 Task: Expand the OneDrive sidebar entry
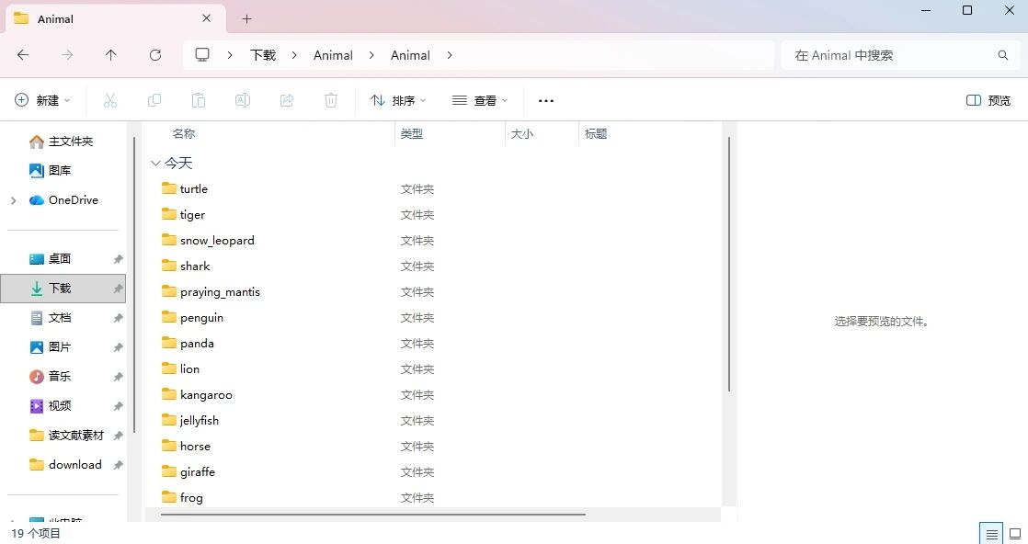pos(13,199)
